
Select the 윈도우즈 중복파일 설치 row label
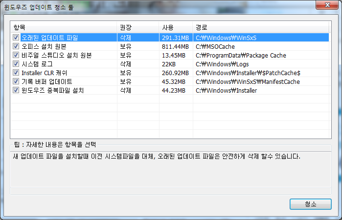tap(52, 90)
